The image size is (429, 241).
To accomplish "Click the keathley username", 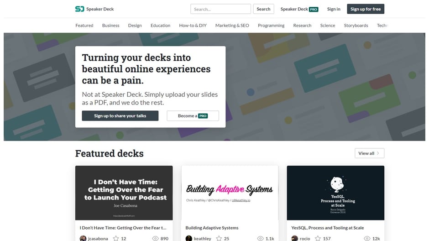I will point(203,239).
